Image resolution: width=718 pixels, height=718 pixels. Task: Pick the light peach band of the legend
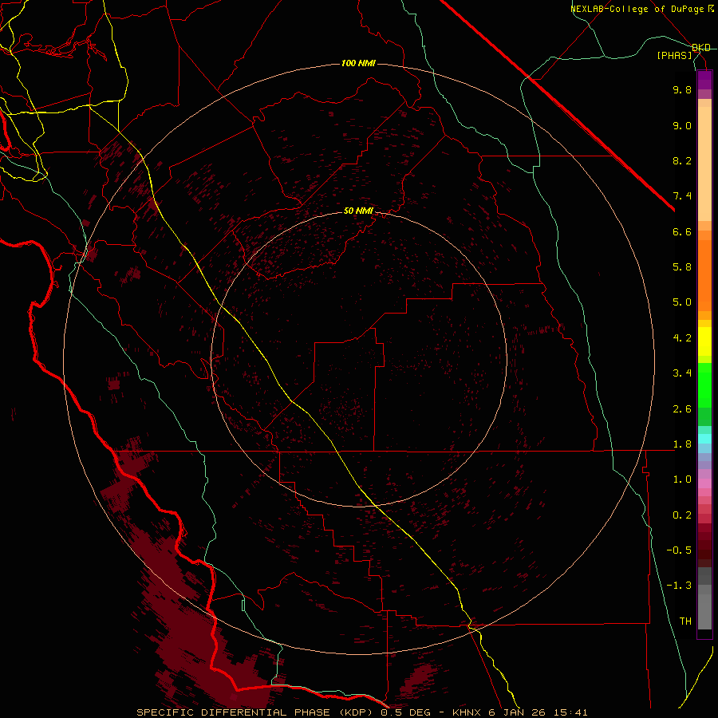704,165
